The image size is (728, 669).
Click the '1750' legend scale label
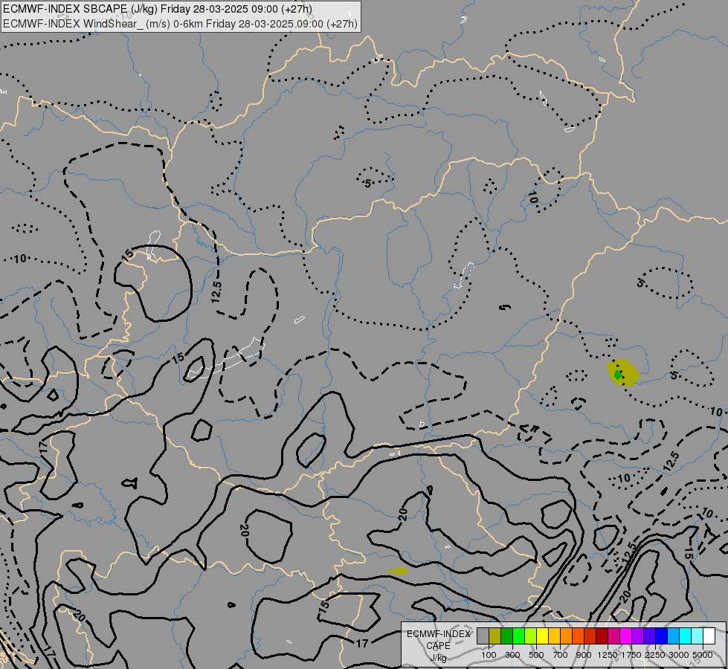tap(631, 655)
